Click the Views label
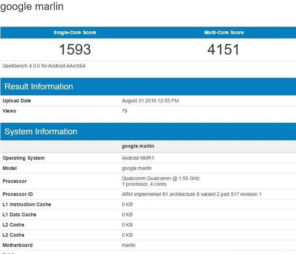Viewport: 296px width, 254px height. [x=9, y=111]
